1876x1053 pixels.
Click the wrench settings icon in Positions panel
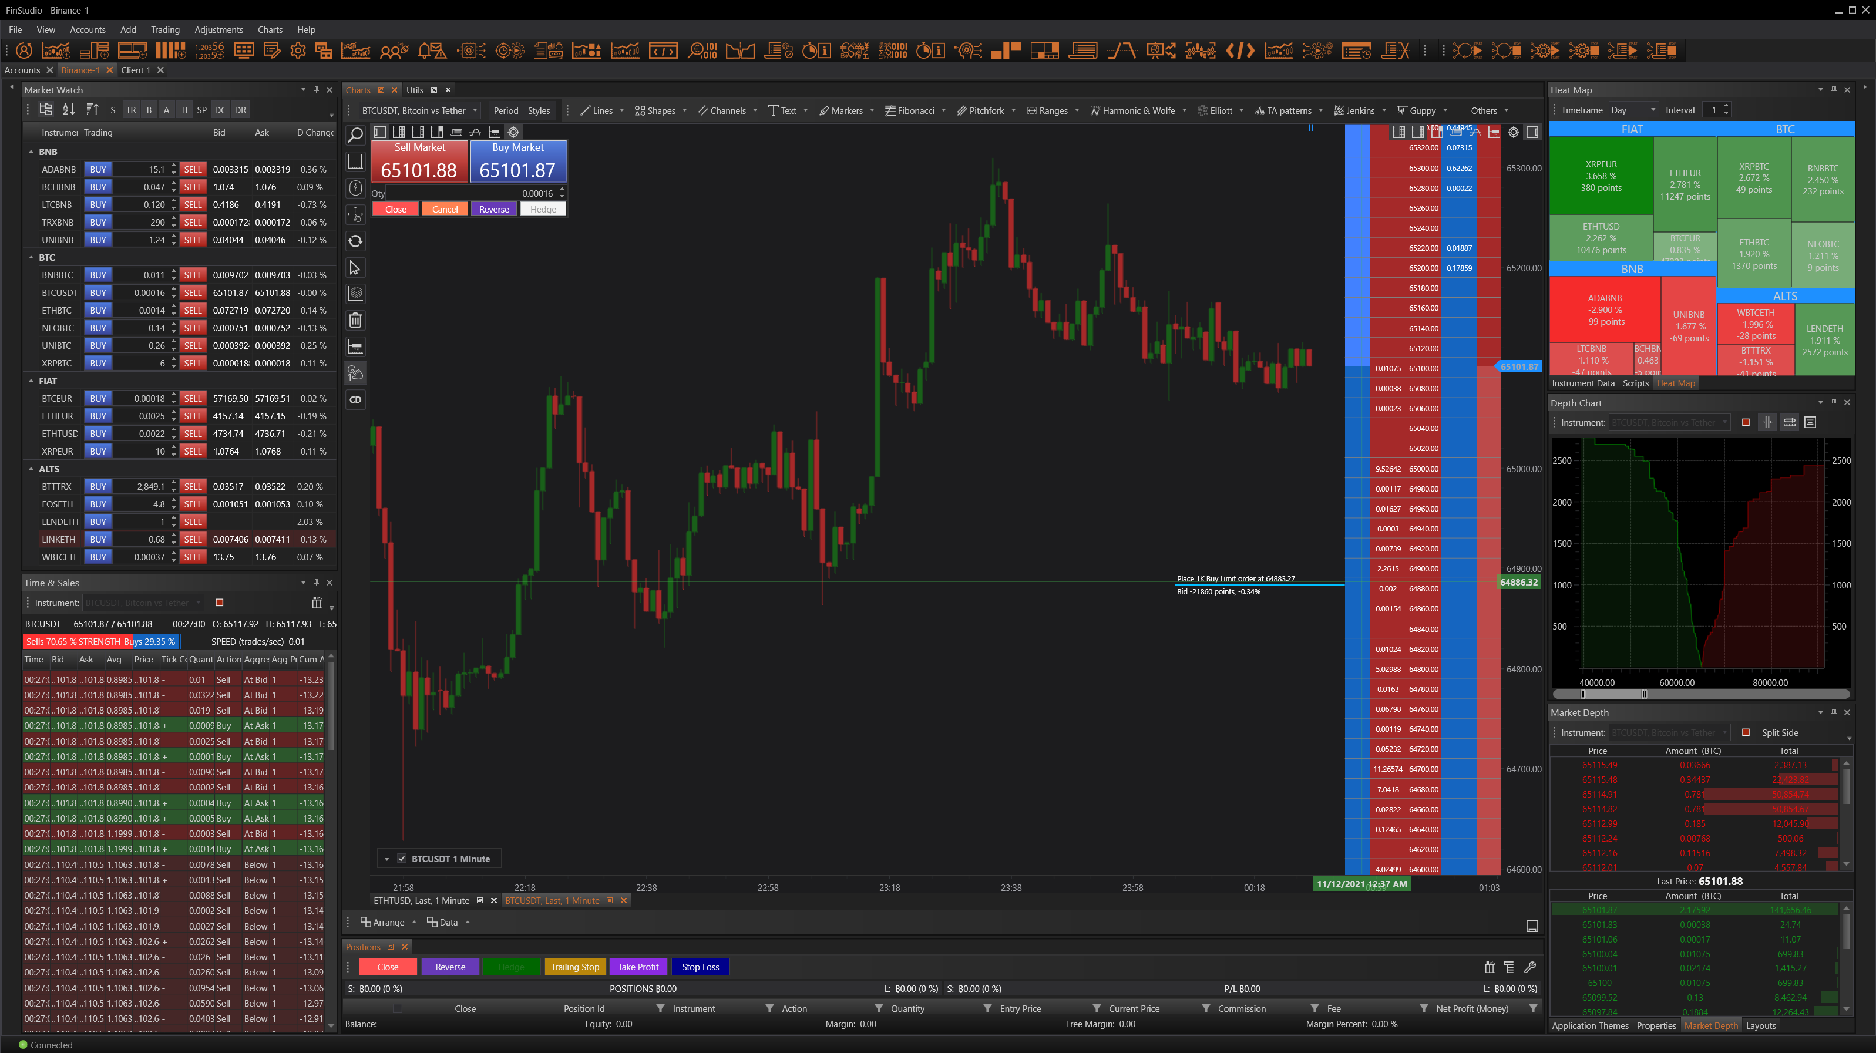click(1530, 967)
